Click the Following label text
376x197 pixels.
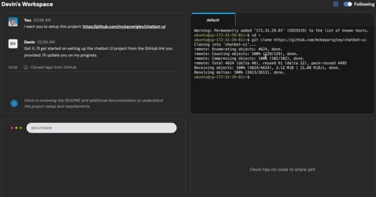pyautogui.click(x=364, y=4)
